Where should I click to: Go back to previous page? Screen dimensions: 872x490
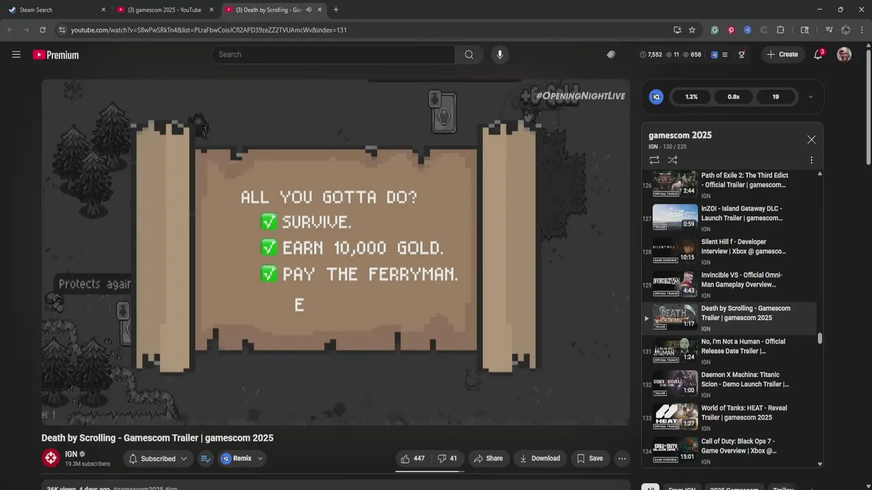tap(10, 30)
